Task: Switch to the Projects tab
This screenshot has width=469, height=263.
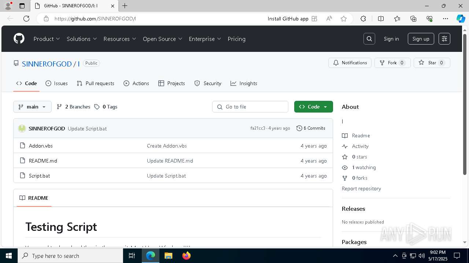Action: [171, 83]
